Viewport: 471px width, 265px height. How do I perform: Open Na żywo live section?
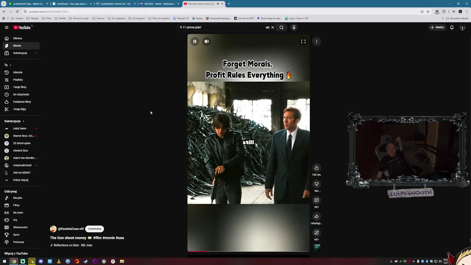tap(21, 212)
